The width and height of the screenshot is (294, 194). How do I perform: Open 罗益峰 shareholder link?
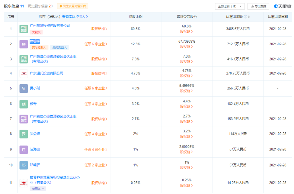click(x=35, y=134)
